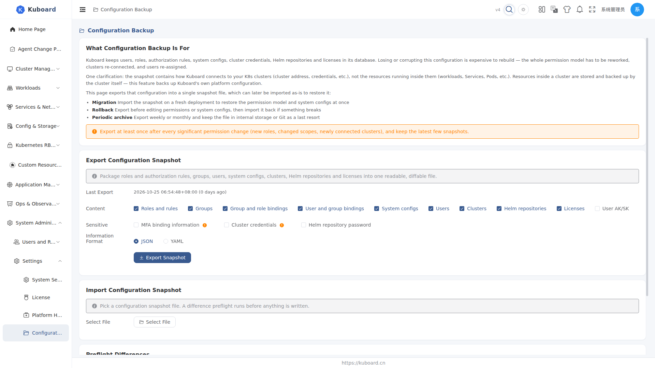Viewport: 655px width, 368px height.
Task: Open the layout panels icon in header
Action: [542, 10]
